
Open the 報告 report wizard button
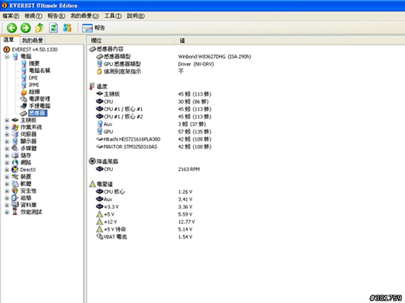tap(94, 28)
